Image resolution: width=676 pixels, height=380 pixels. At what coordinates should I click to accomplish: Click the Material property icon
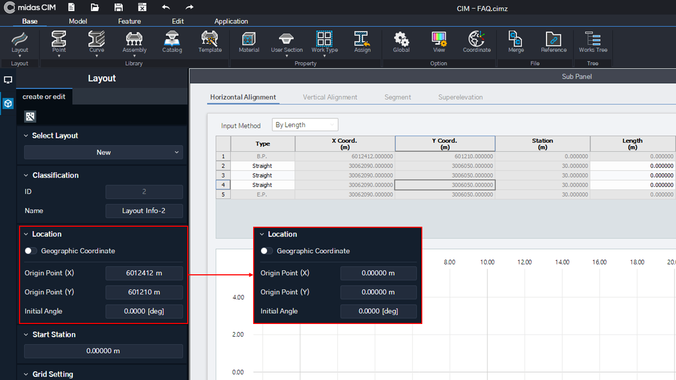(248, 42)
